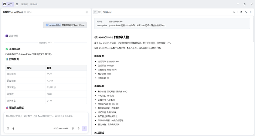Toggle the sidebar panel icon
Viewport: 255px width, 136px height.
[x=17, y=4]
